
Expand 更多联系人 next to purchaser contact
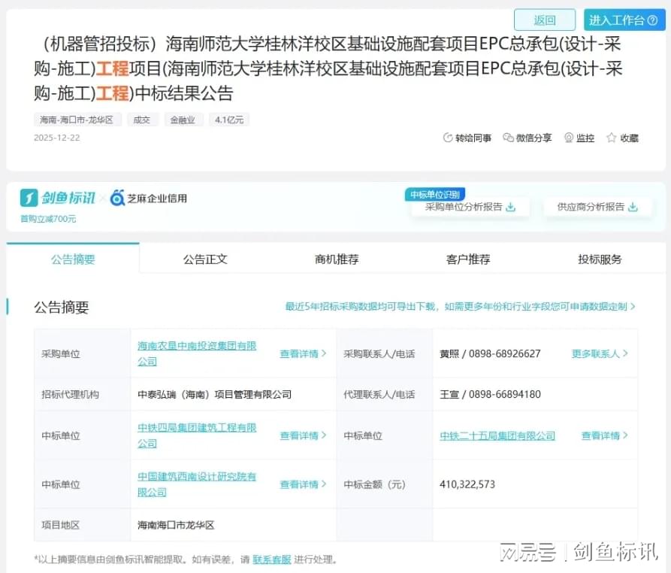(x=600, y=353)
